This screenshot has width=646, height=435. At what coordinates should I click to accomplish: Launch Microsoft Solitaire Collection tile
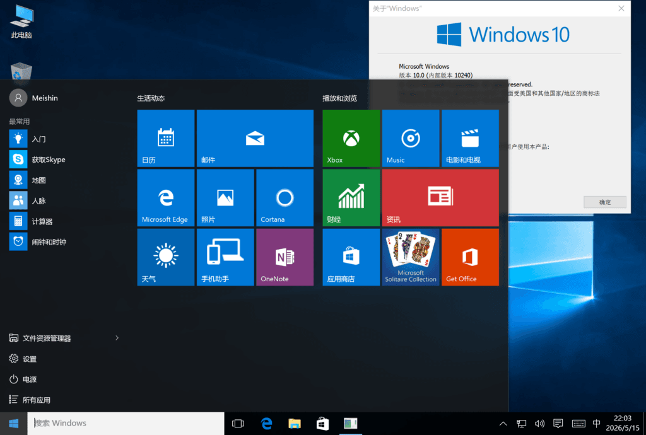(x=411, y=257)
